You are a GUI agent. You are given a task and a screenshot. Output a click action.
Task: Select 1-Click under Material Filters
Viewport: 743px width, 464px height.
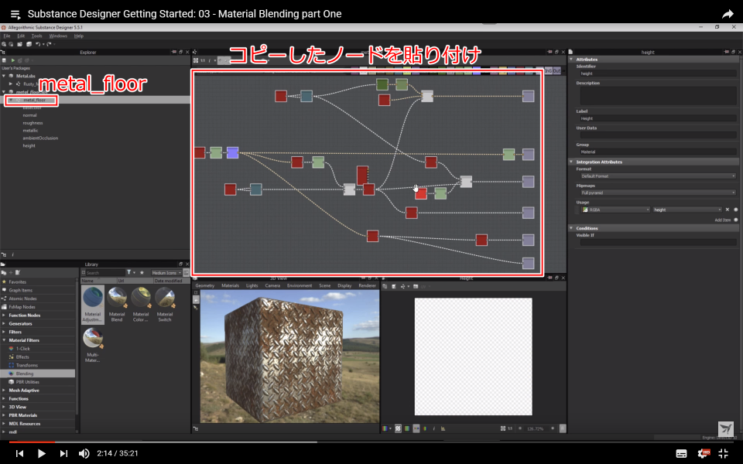pyautogui.click(x=22, y=349)
